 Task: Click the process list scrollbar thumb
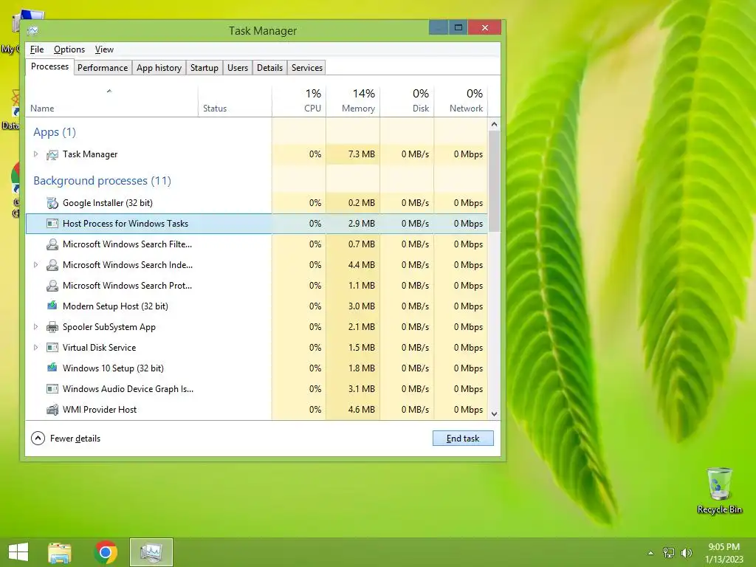(x=494, y=181)
